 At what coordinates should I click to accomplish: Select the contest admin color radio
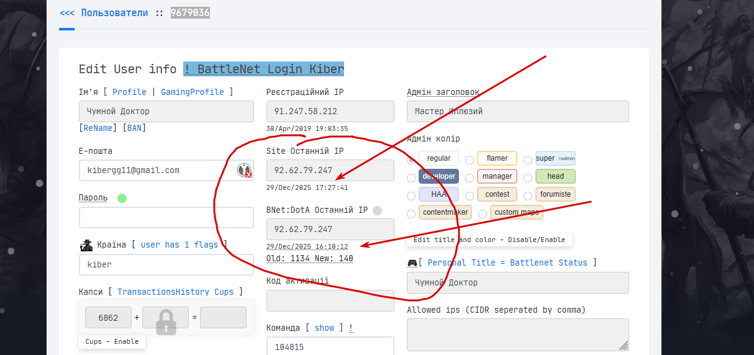470,195
